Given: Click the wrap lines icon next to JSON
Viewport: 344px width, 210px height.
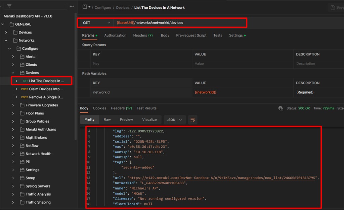Looking at the screenshot, I should [x=192, y=120].
